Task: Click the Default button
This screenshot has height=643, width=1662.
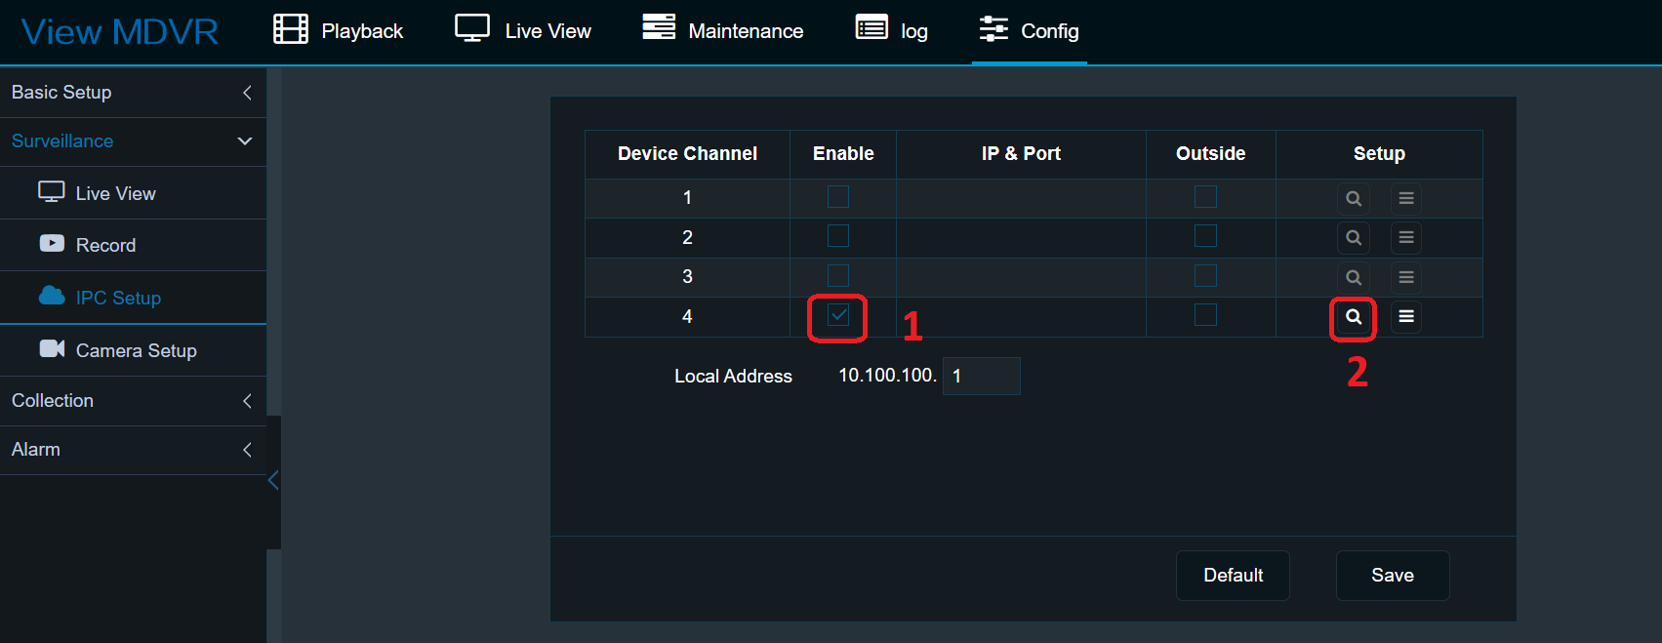Action: tap(1232, 576)
